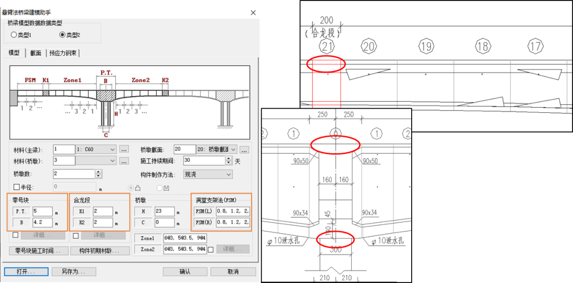The image size is (573, 283).
Task: Click the 300 dimension in the pier drawing
Action: tap(335, 250)
